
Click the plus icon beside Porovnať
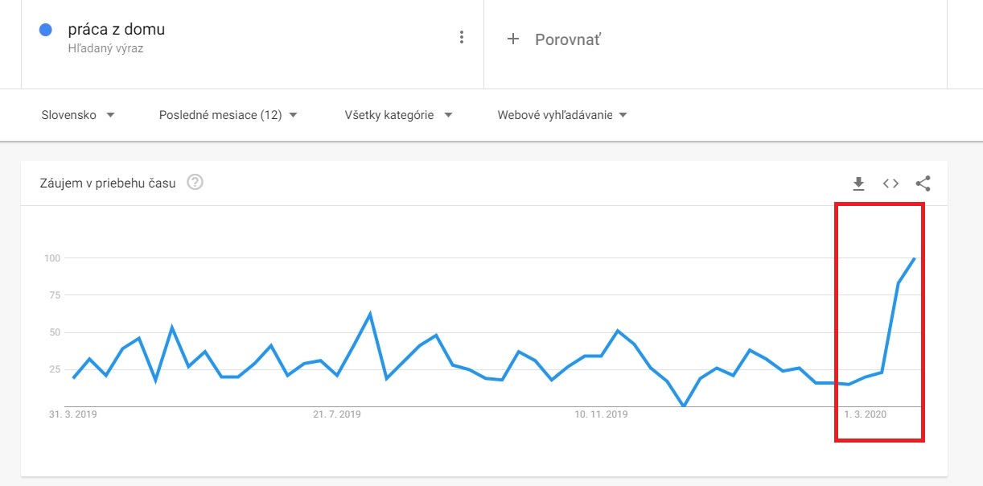pos(513,39)
